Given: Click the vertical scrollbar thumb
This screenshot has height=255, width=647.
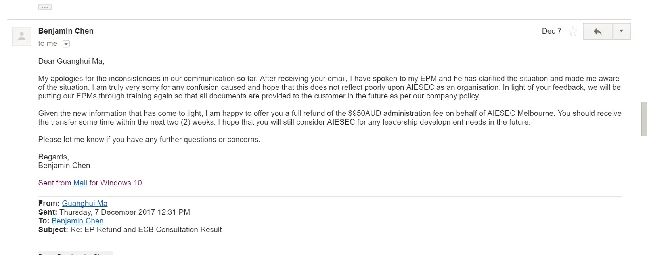Looking at the screenshot, I should pos(644,119).
